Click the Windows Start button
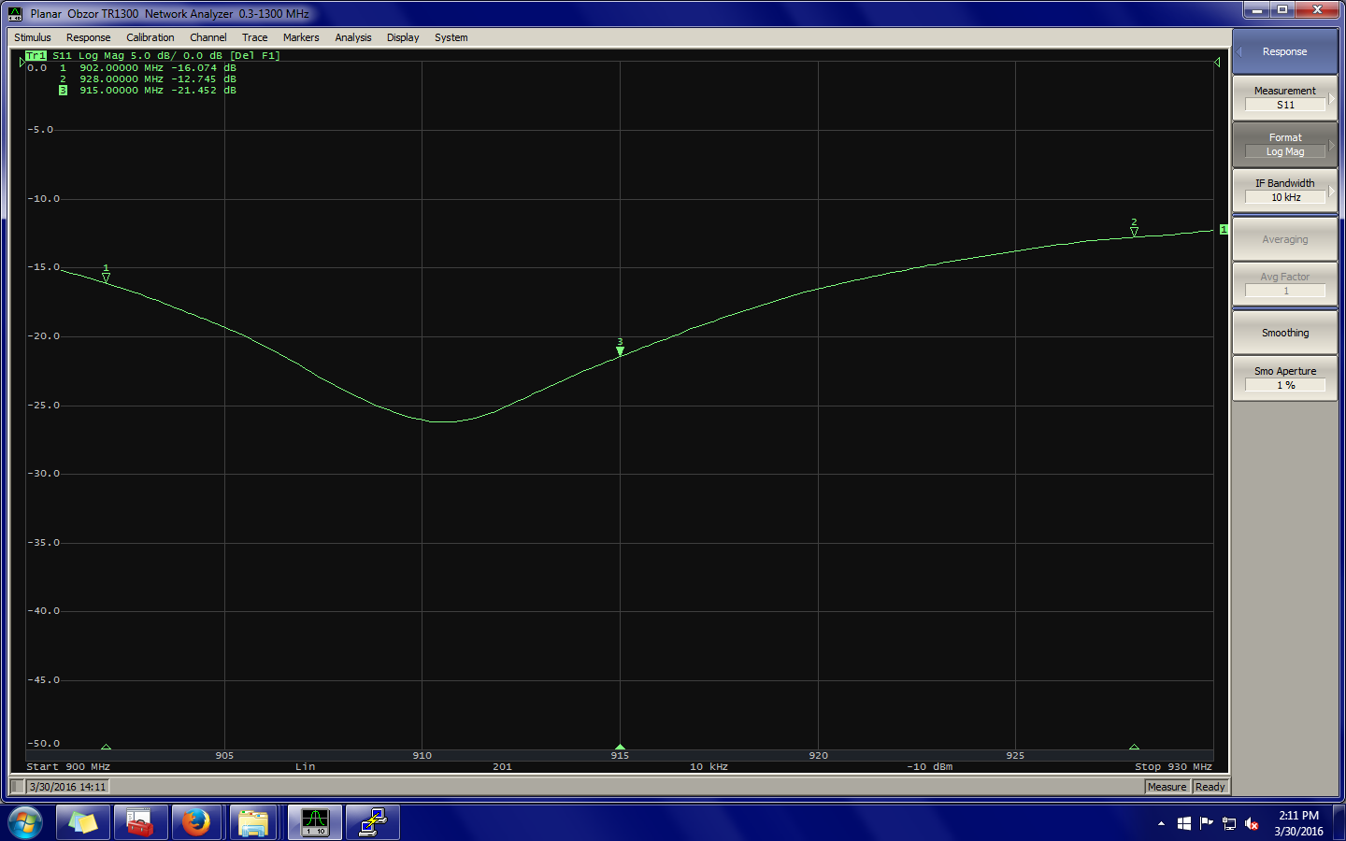This screenshot has width=1346, height=841. point(25,822)
